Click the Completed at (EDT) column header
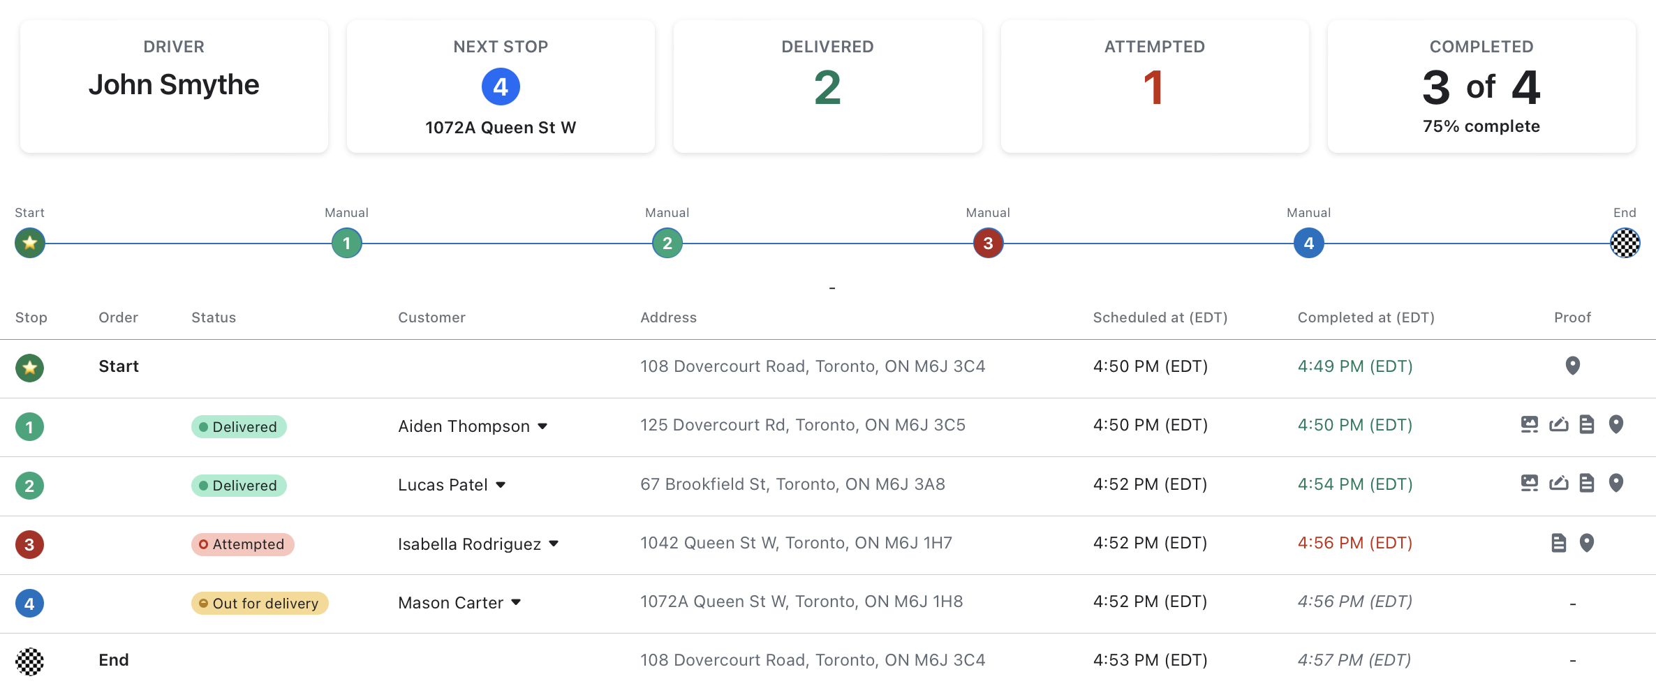1656x688 pixels. pos(1366,317)
